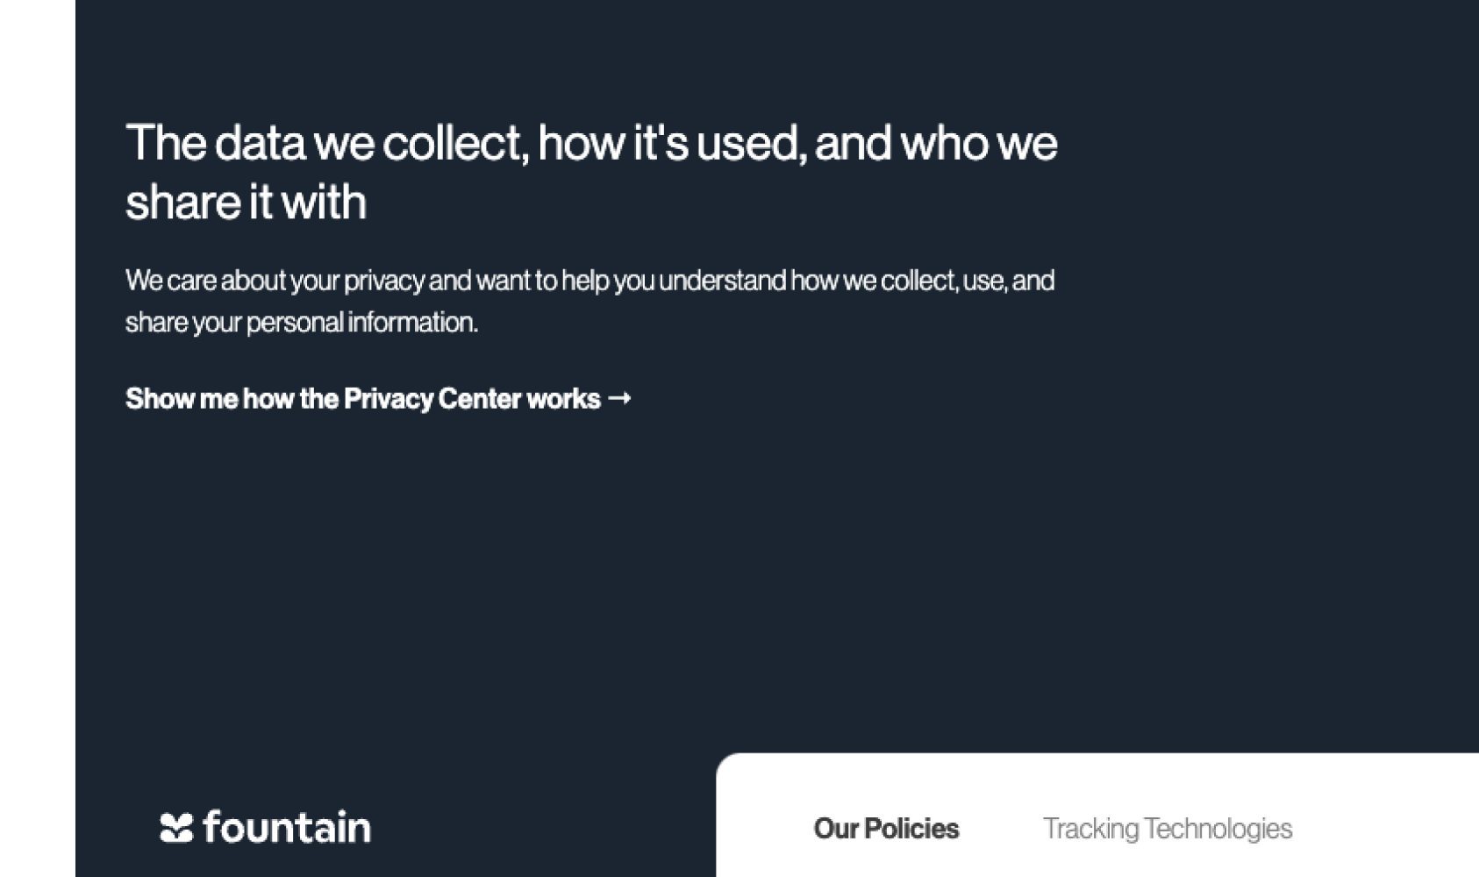The height and width of the screenshot is (877, 1479).
Task: Click the 'fountain' wordmark text
Action: pos(287,826)
